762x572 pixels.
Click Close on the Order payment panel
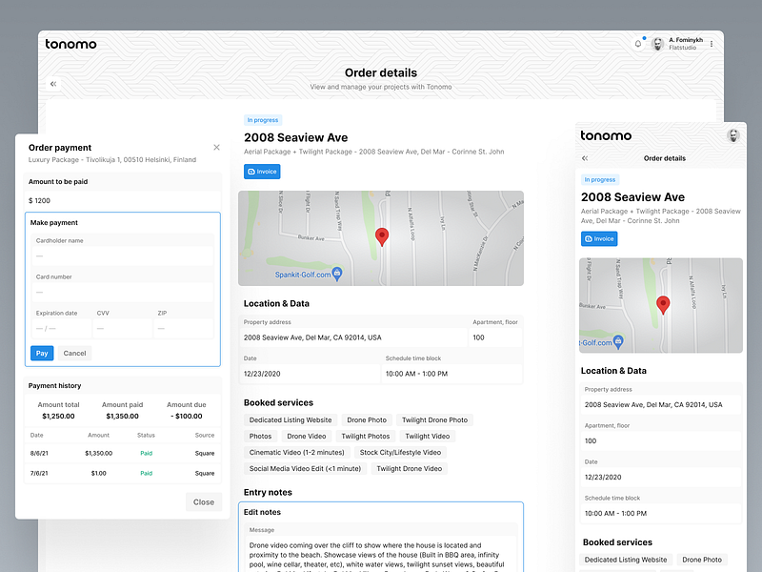(x=204, y=501)
